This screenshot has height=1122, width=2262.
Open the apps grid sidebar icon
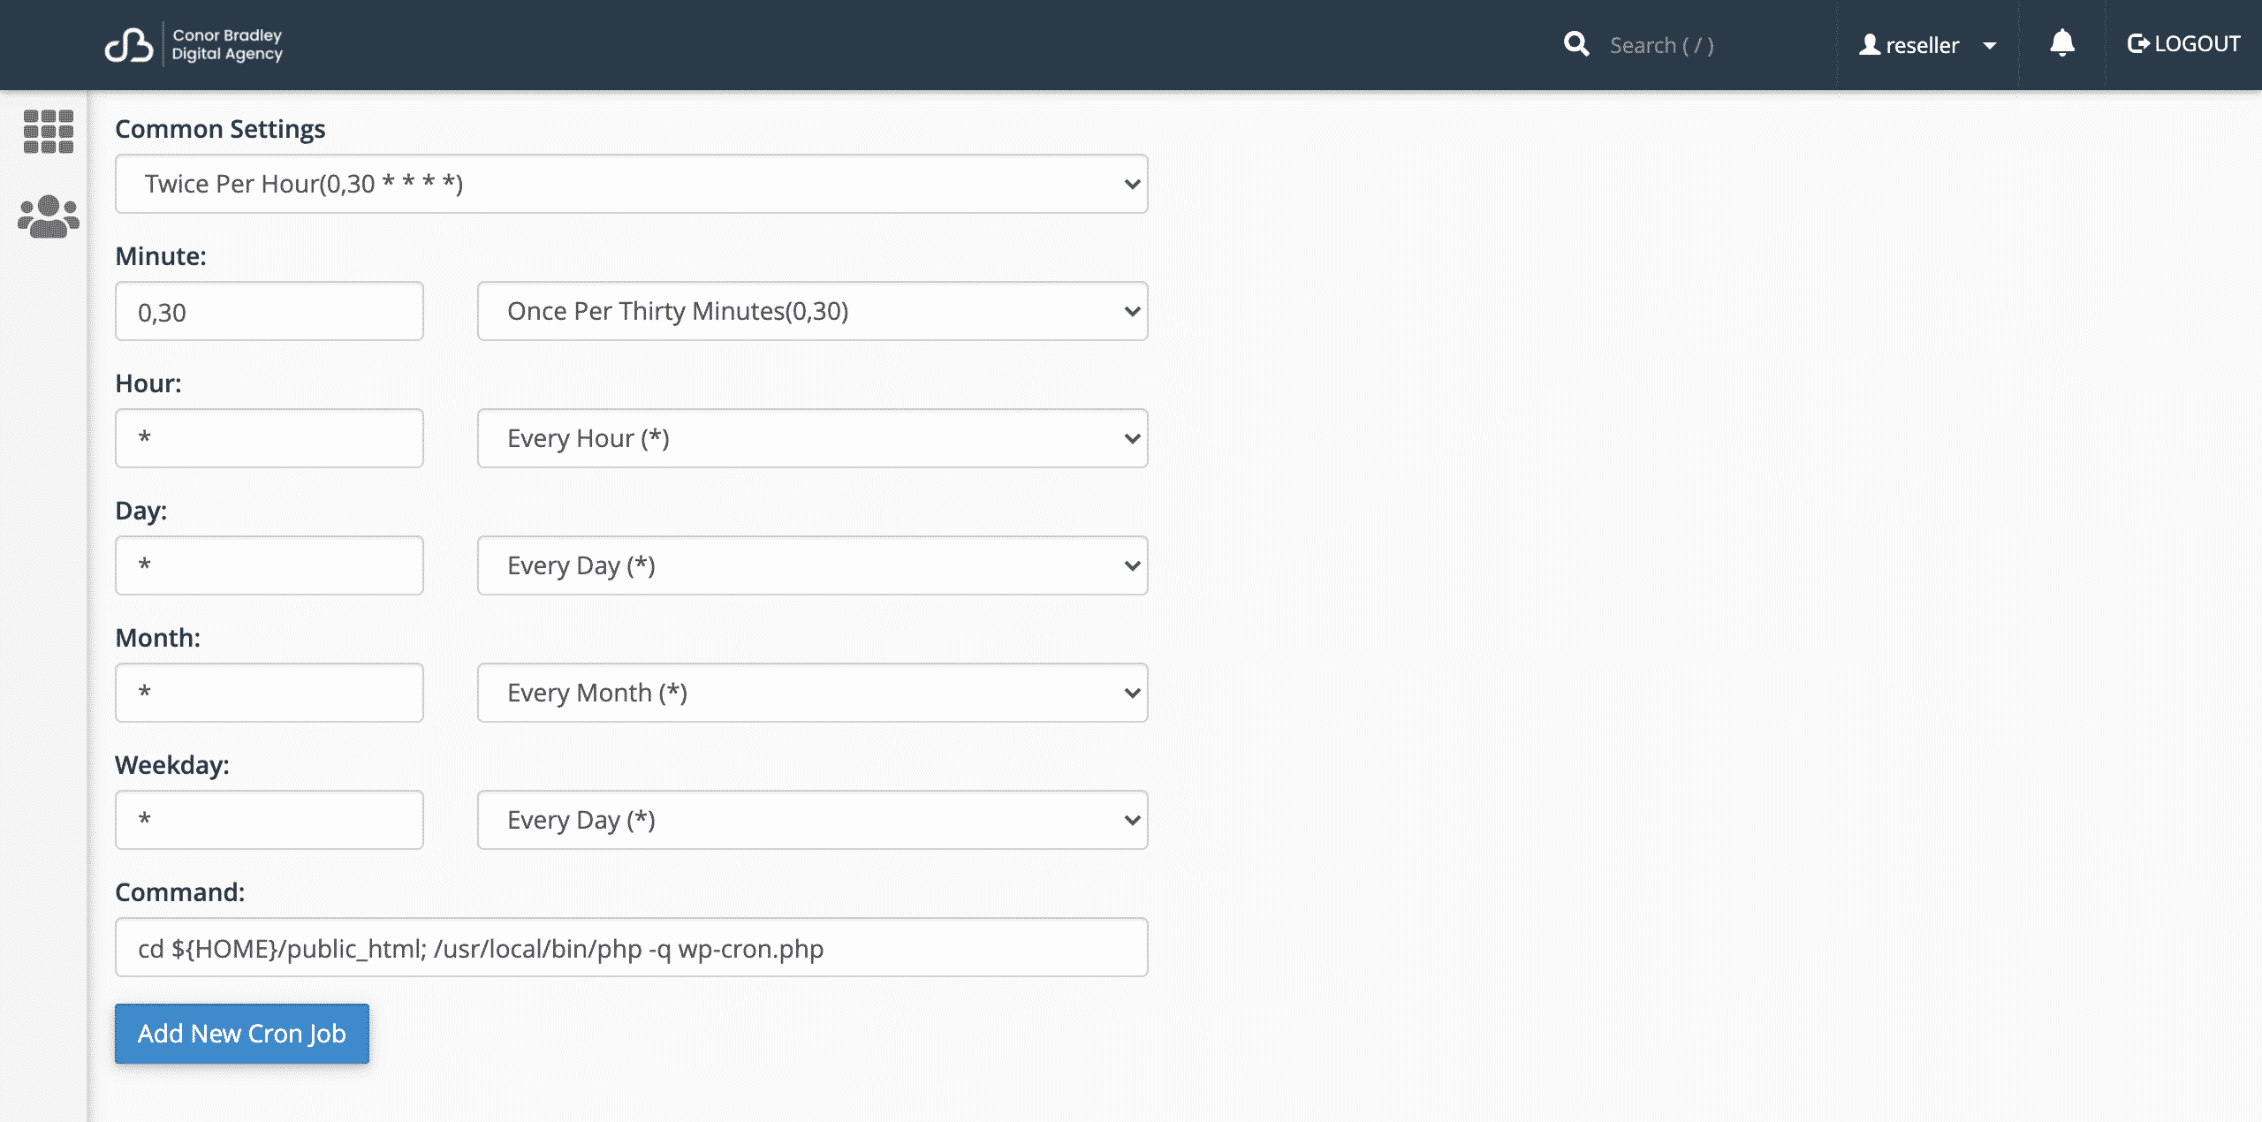49,132
